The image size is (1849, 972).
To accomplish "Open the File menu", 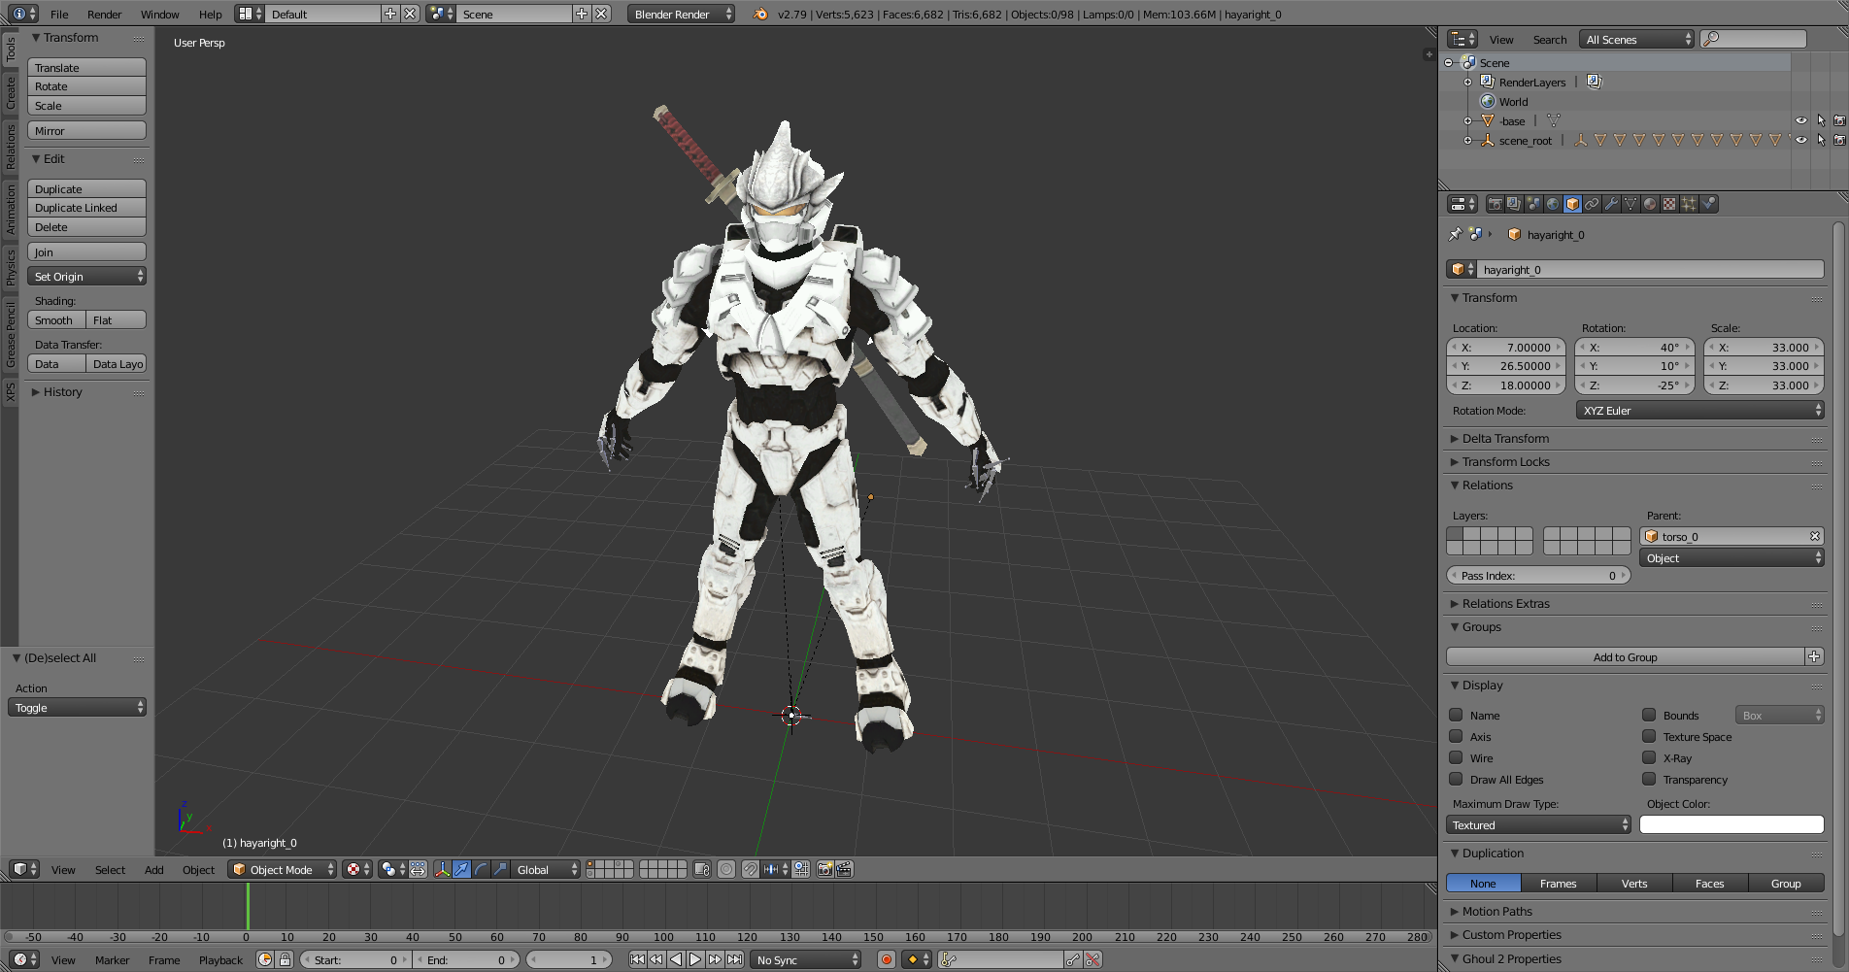I will click(x=59, y=15).
